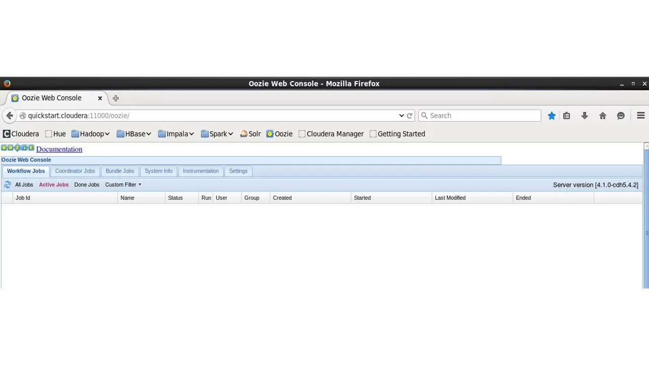This screenshot has height=365, width=649.
Task: Go to Firefox home page icon
Action: [603, 116]
